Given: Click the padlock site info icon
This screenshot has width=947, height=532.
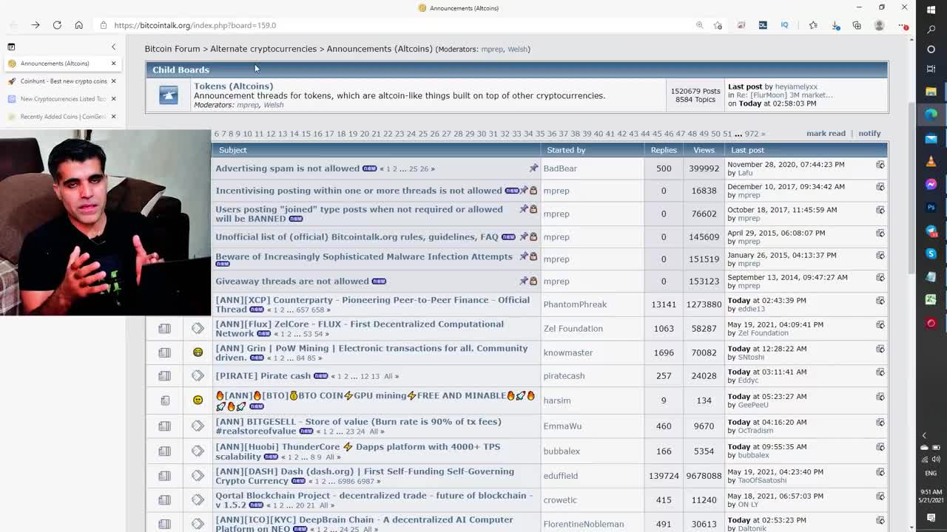Looking at the screenshot, I should point(103,25).
